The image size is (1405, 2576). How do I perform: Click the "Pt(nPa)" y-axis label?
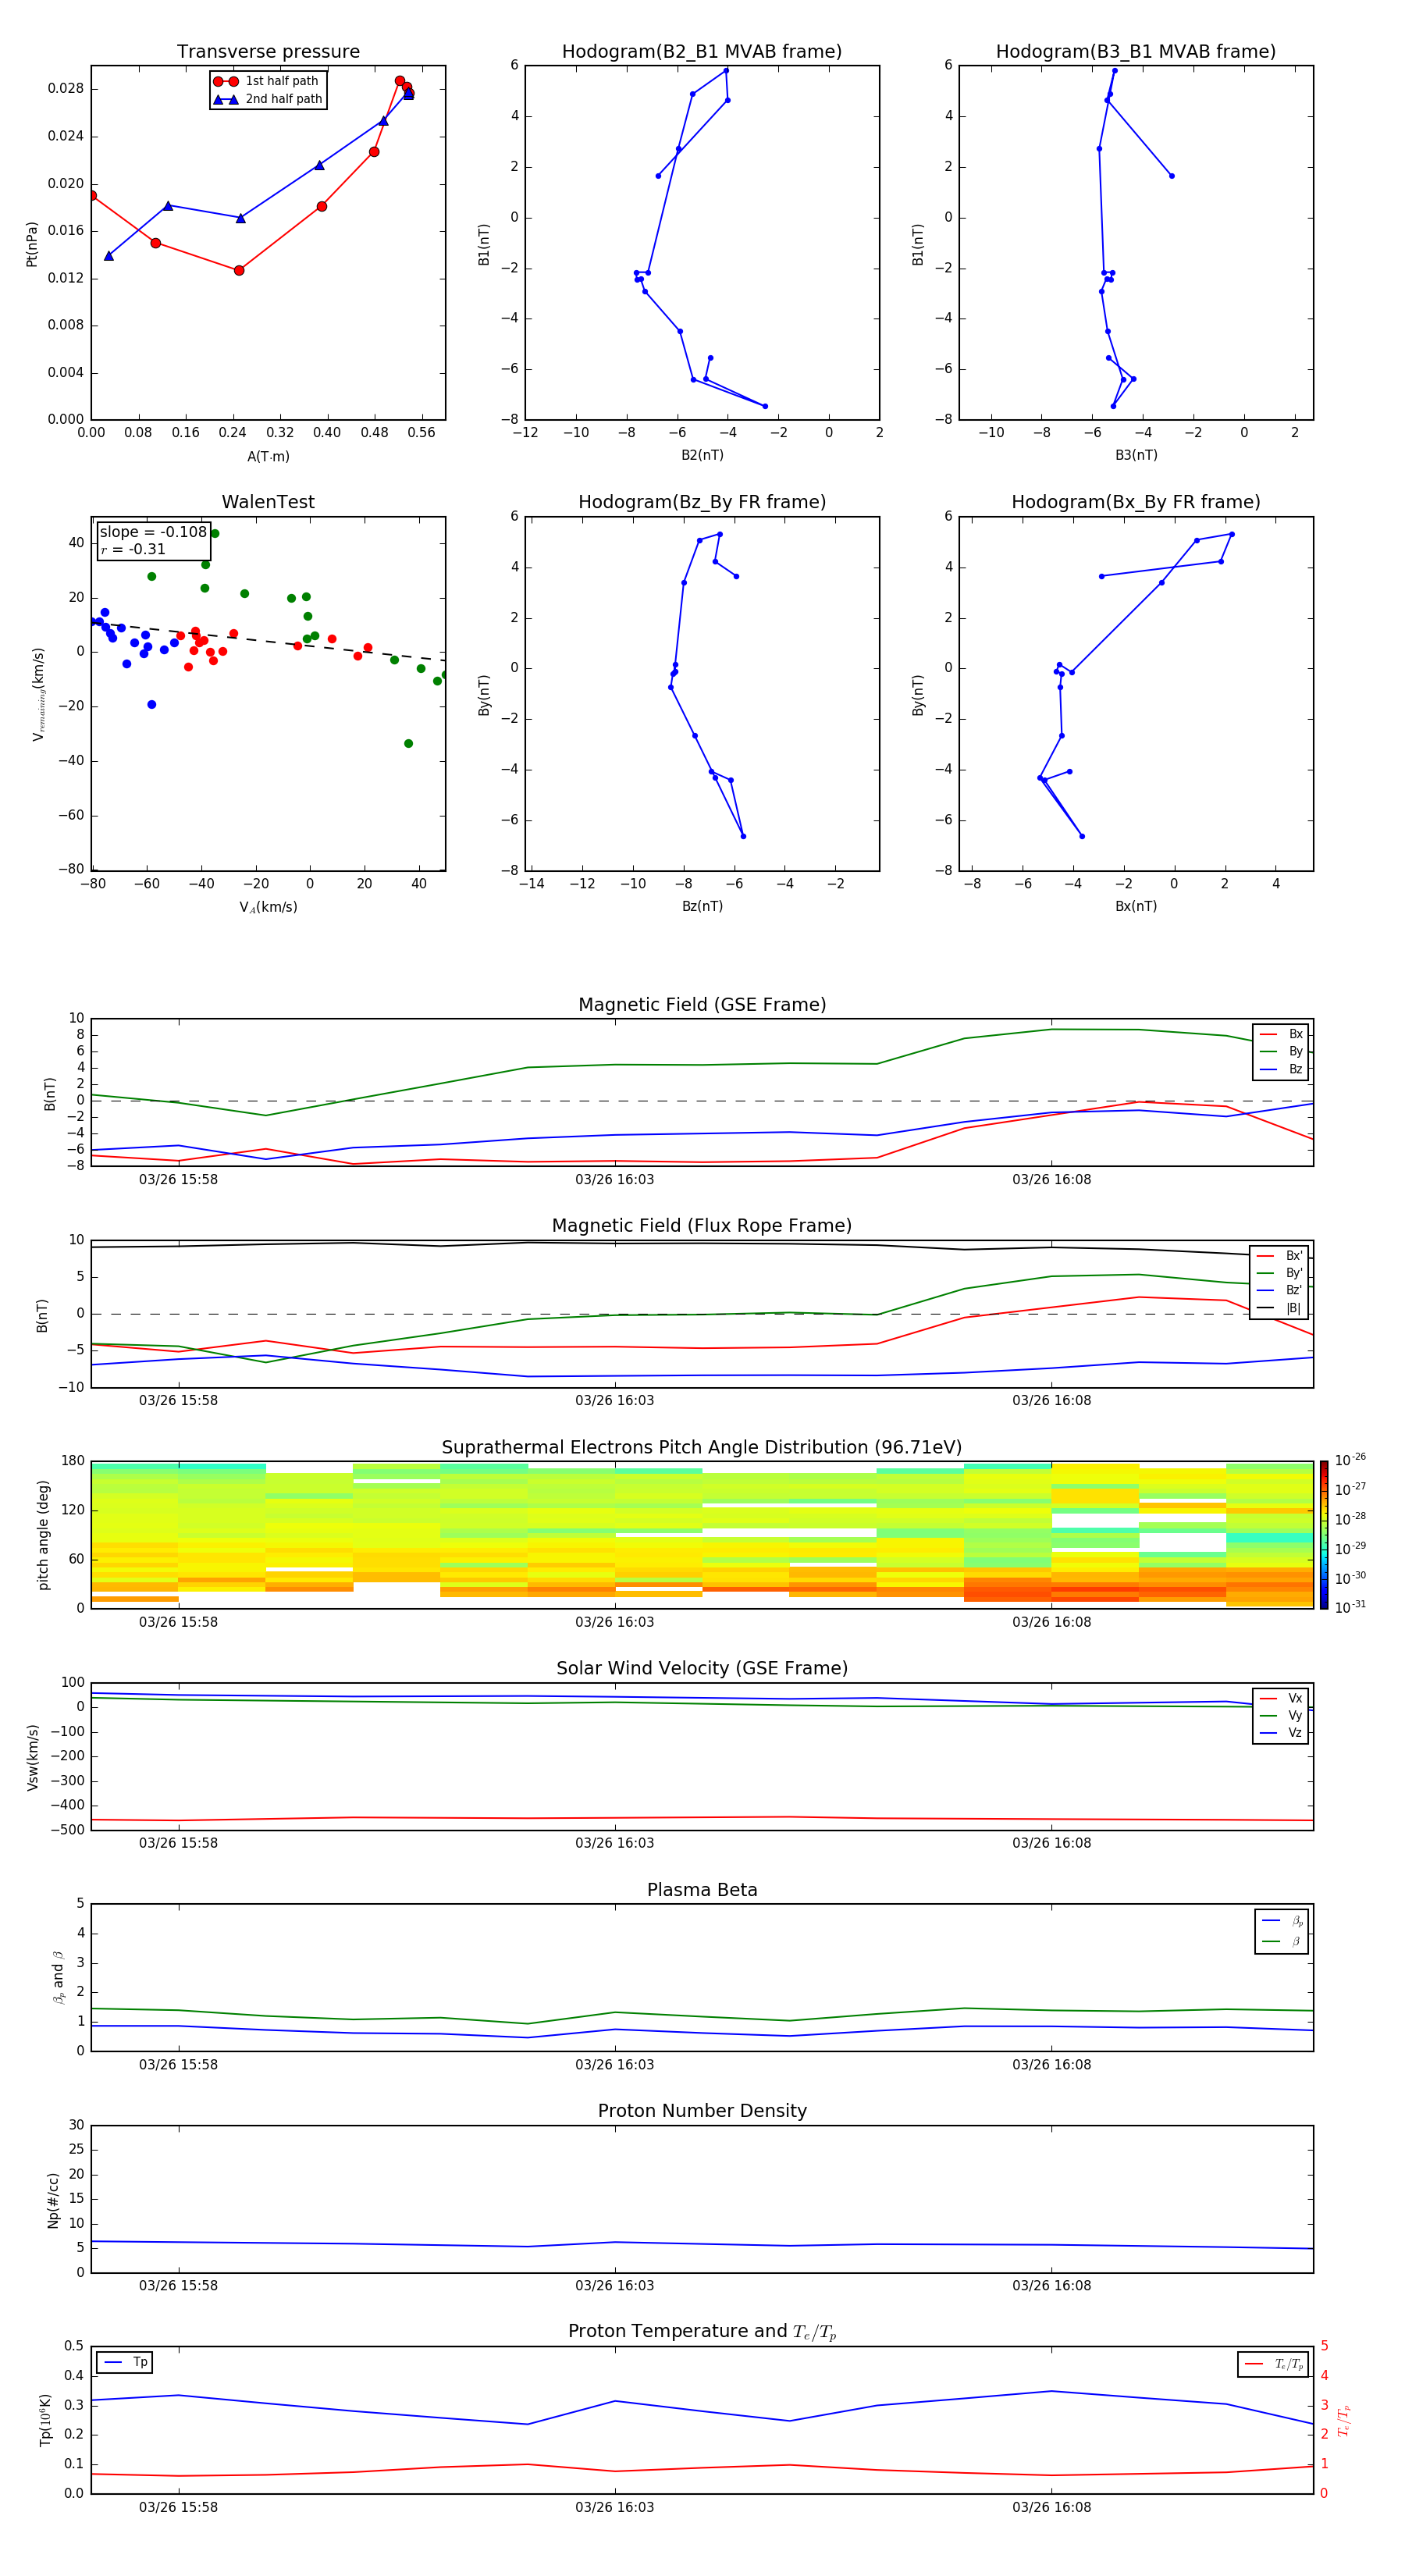click(x=32, y=244)
